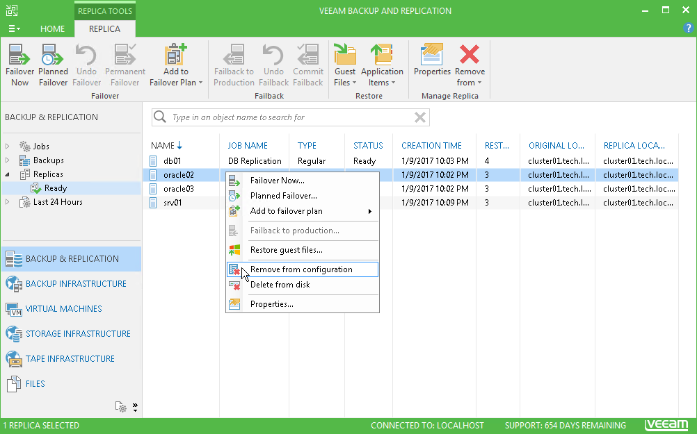Choose Properties... in context menu
The image size is (697, 434).
pyautogui.click(x=303, y=304)
